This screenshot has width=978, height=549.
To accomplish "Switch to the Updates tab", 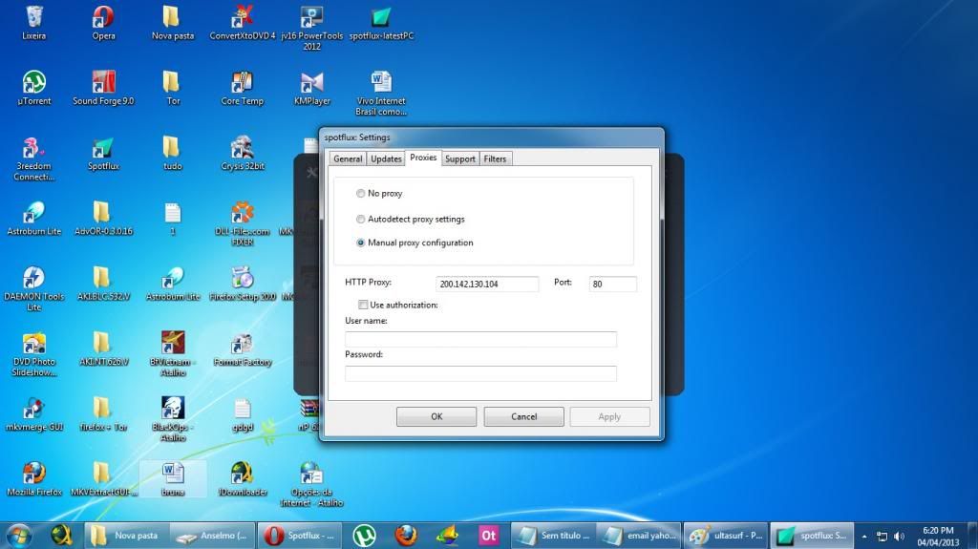I will pyautogui.click(x=386, y=158).
